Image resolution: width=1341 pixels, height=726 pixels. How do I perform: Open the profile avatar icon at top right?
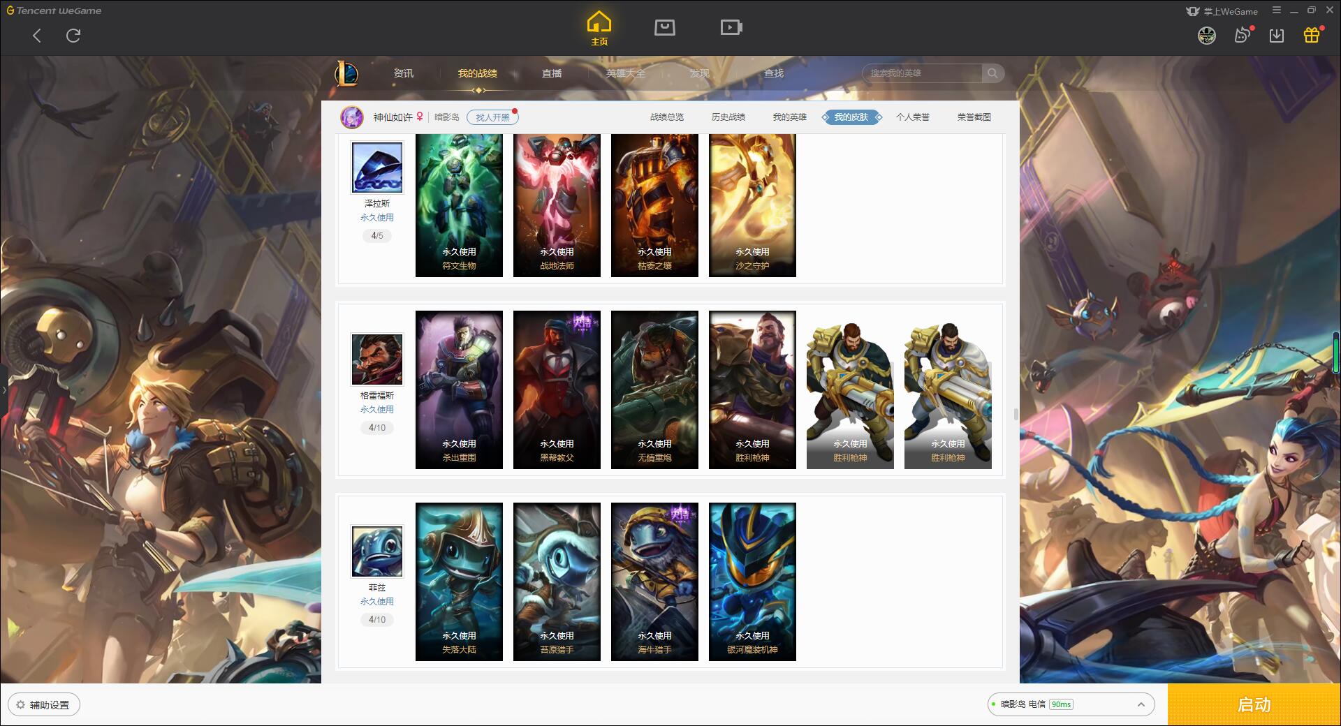tap(1206, 36)
